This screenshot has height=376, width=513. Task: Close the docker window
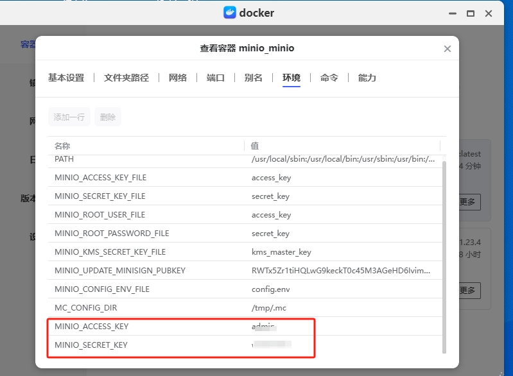489,13
